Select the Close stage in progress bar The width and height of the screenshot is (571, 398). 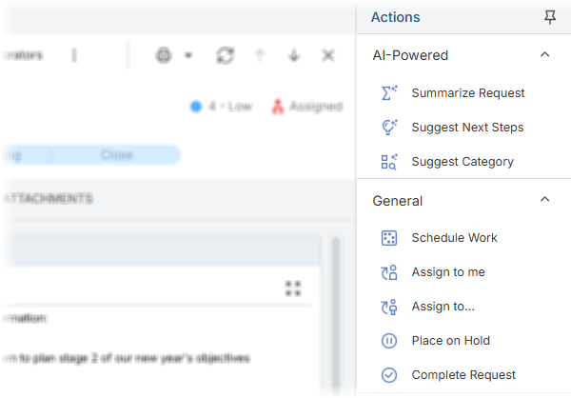[x=116, y=154]
